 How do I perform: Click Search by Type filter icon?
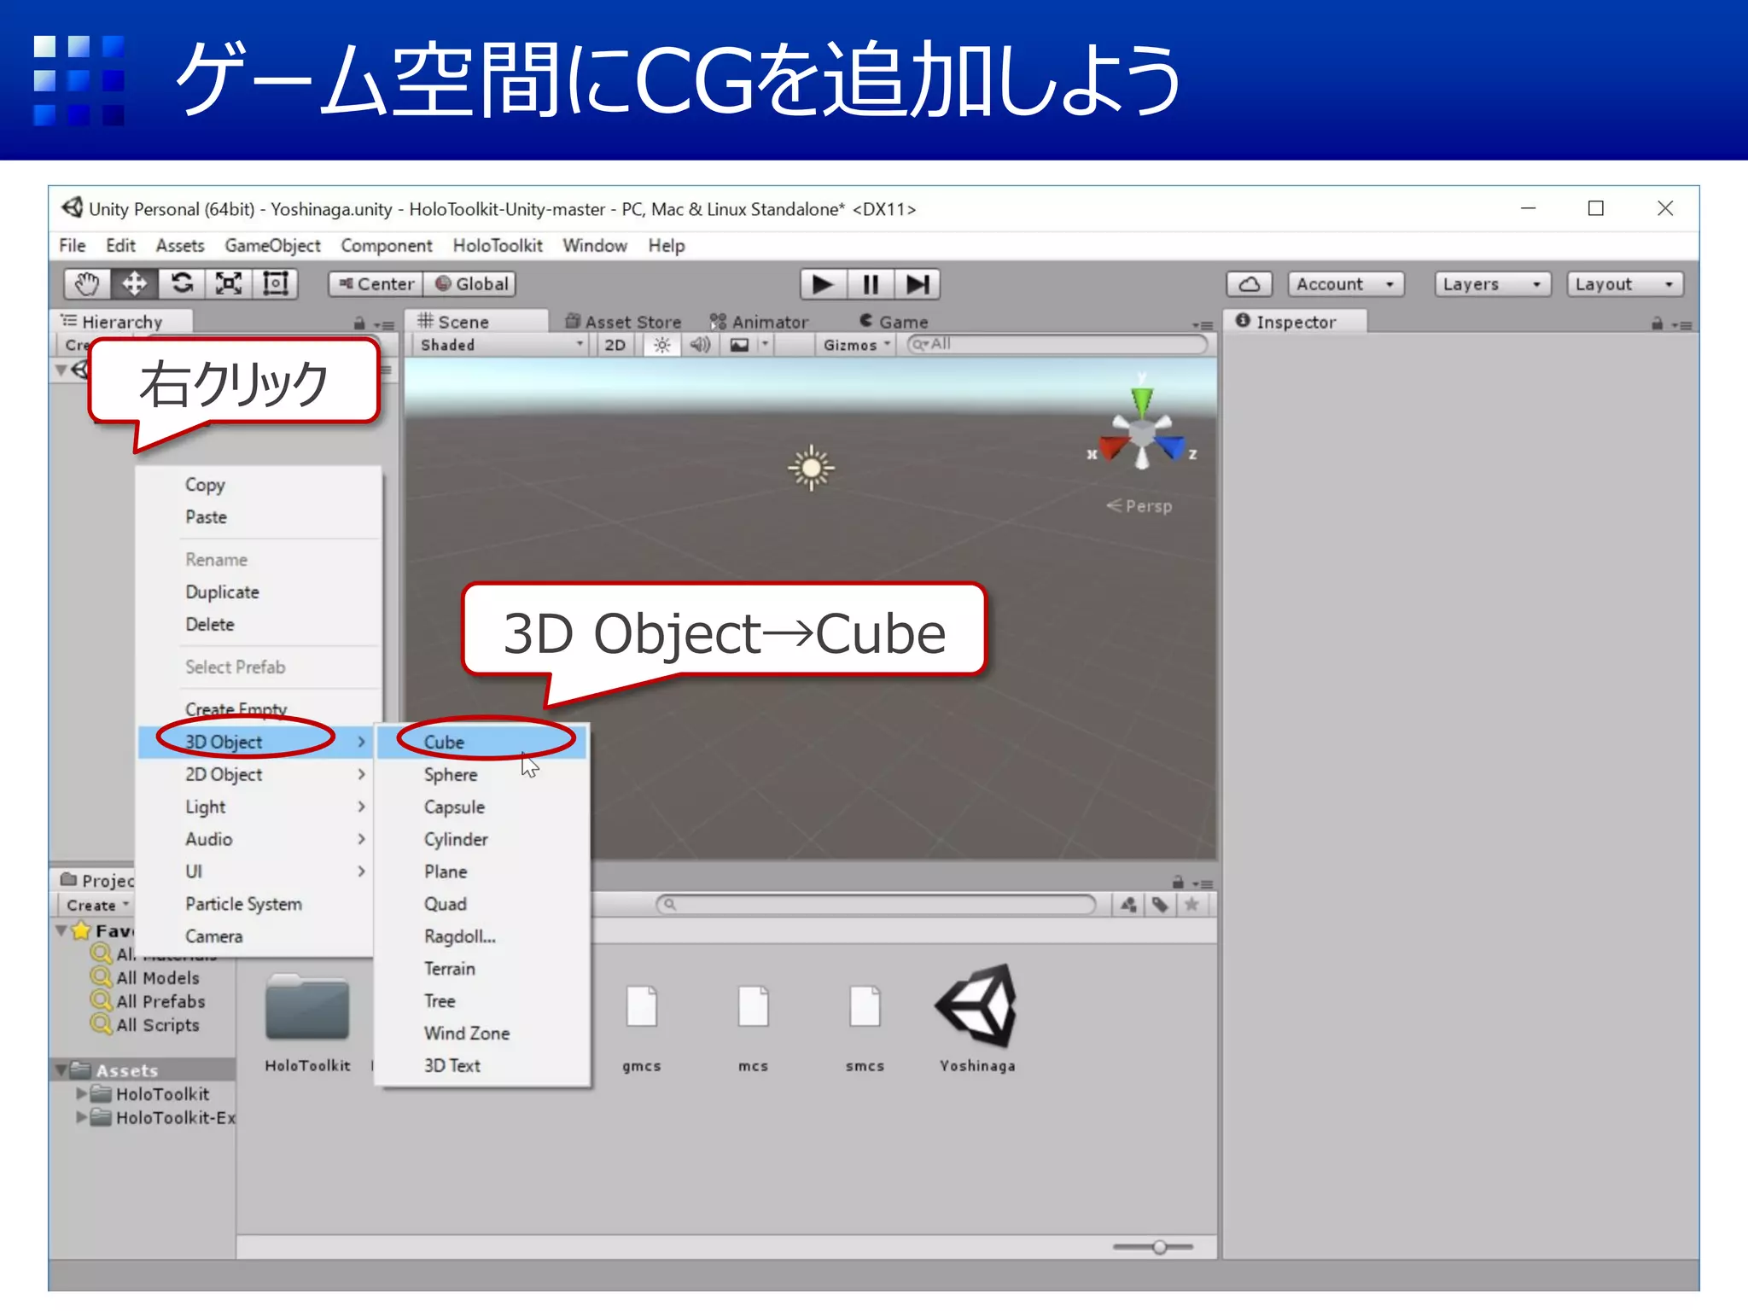click(1128, 905)
